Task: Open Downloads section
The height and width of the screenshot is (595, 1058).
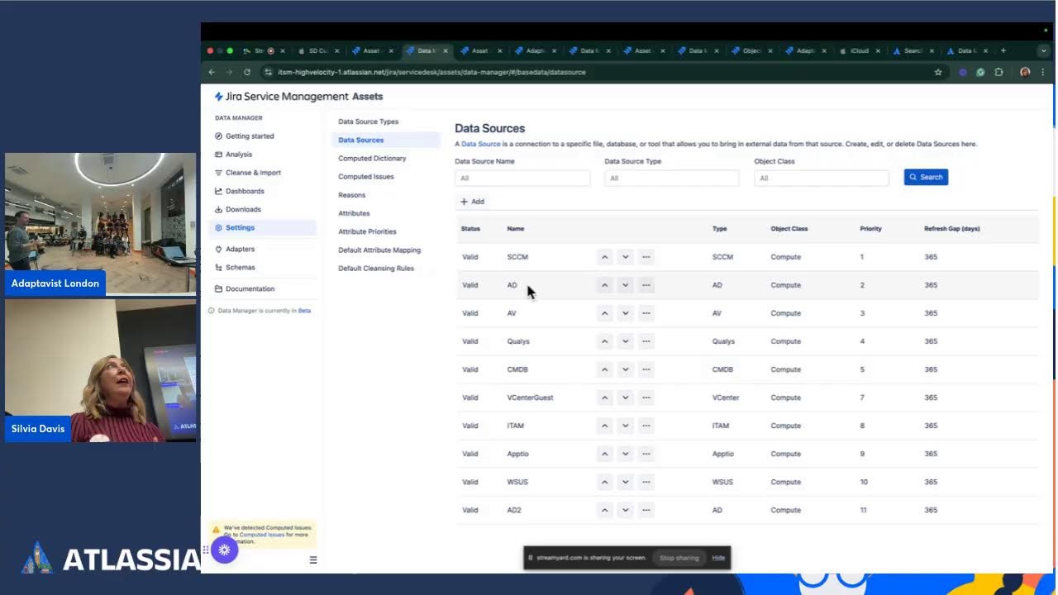Action: (x=243, y=209)
